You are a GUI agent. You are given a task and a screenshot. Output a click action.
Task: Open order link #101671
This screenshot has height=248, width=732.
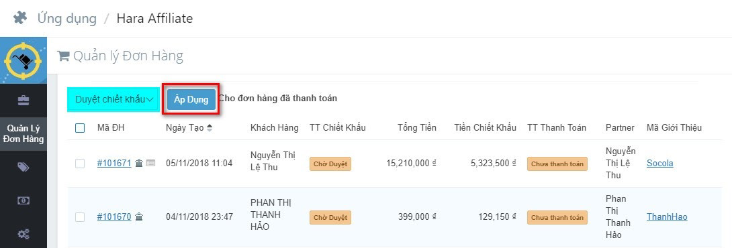coord(114,163)
